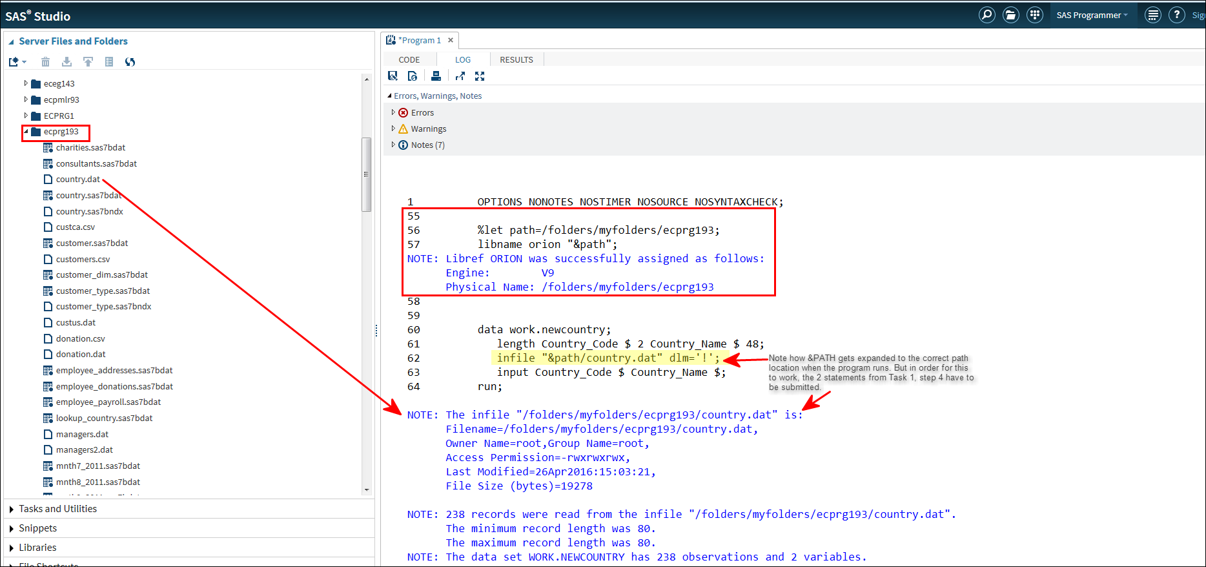Viewport: 1206px width, 567px height.
Task: Open the search icon in header
Action: click(986, 14)
